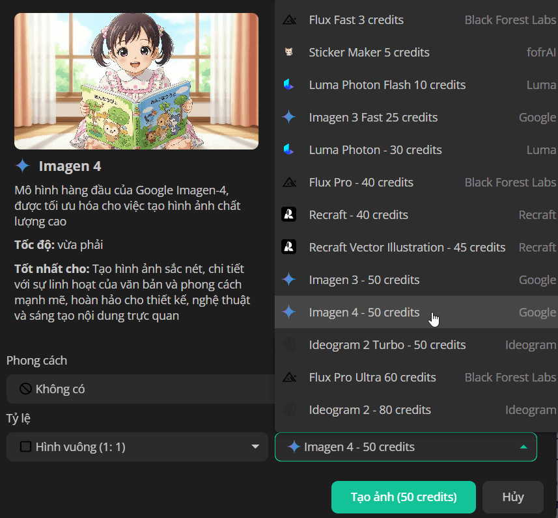
Task: Click Ideogram label on Ideogram 2 Turbo row
Action: 530,344
